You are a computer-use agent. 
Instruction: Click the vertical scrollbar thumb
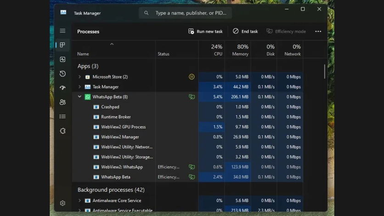(x=324, y=72)
